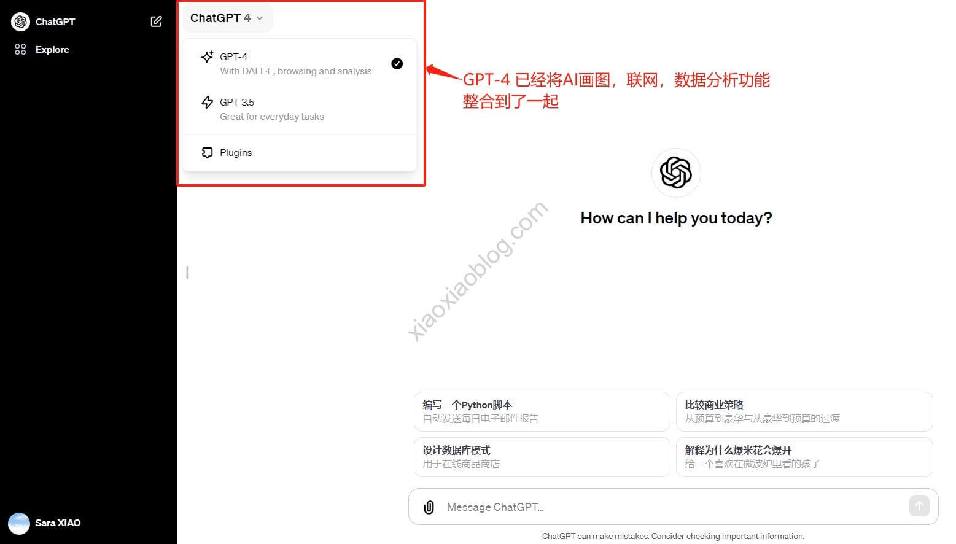
Task: Choose the 设计数据库模式 suggestion card
Action: click(542, 457)
